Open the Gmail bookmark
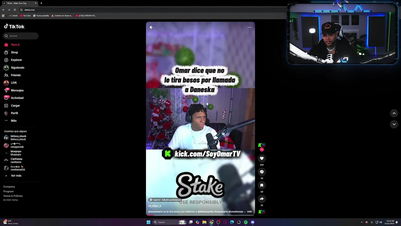The height and width of the screenshot is (226, 401). (x=13, y=15)
